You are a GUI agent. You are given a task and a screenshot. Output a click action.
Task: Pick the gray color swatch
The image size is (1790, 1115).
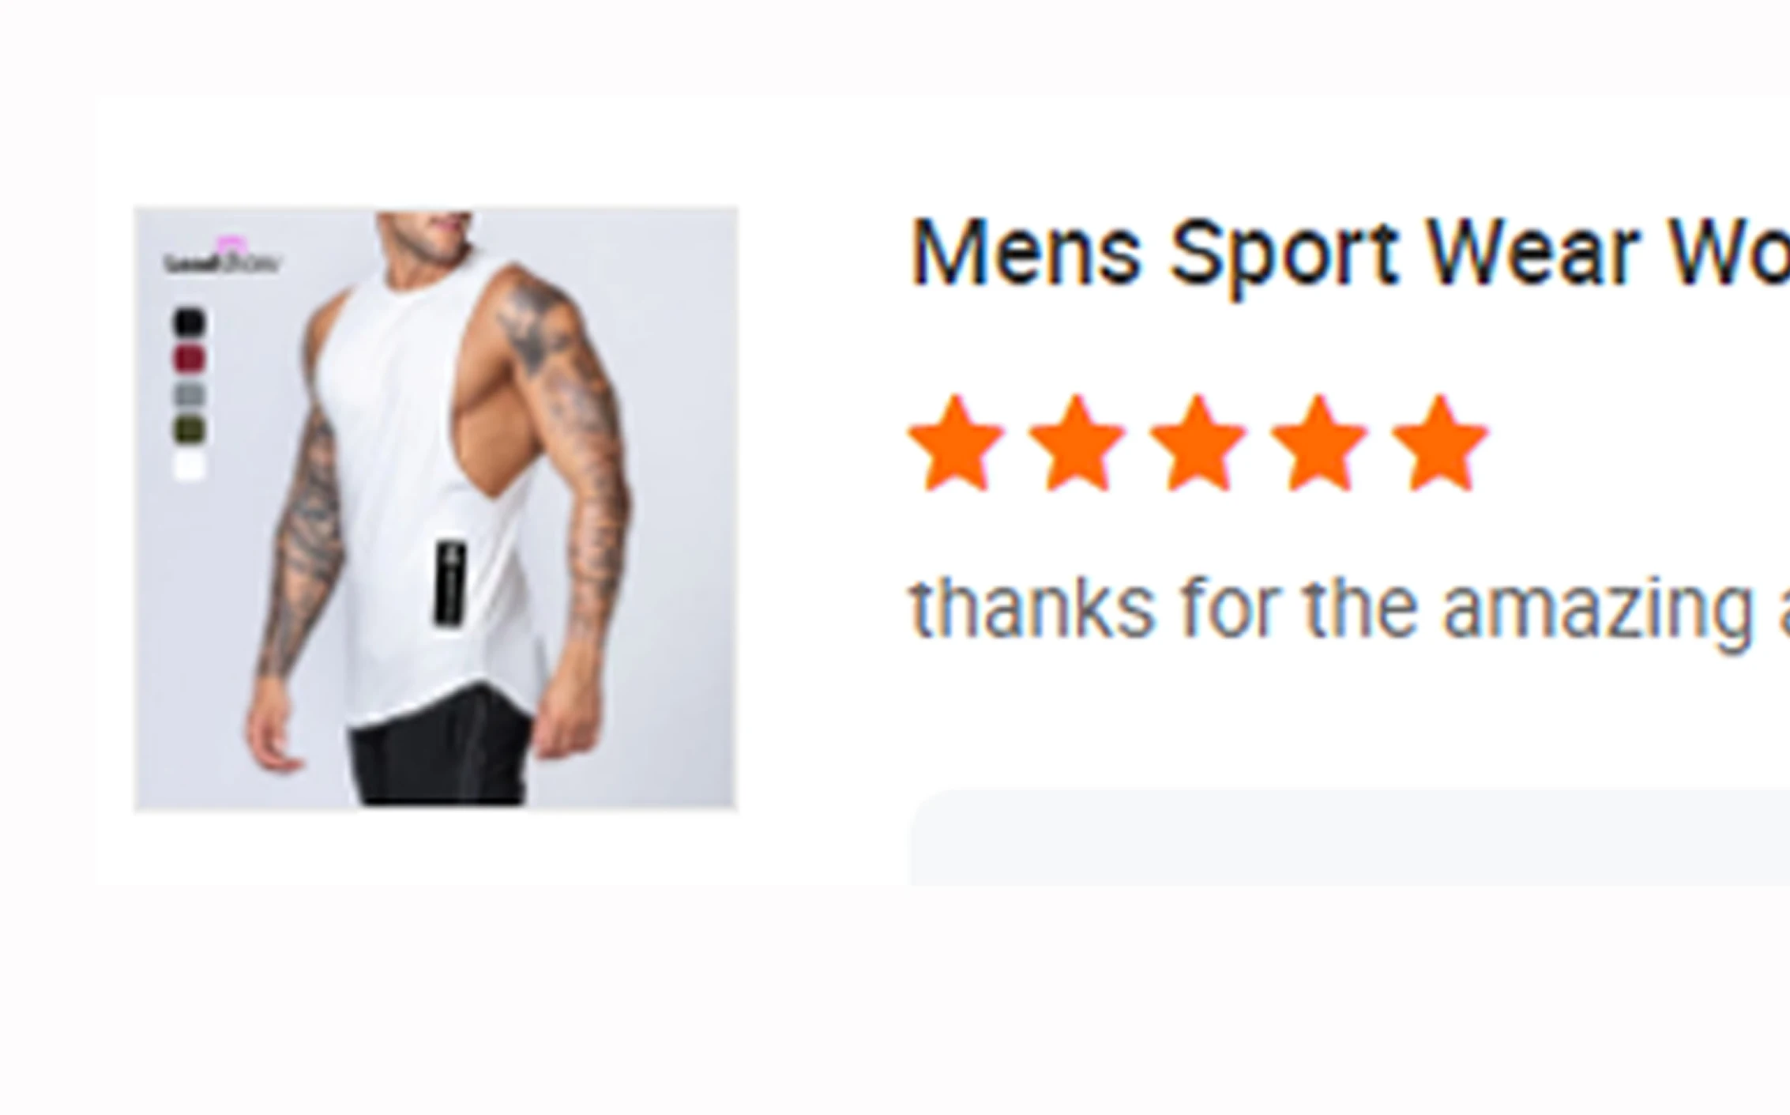(189, 394)
